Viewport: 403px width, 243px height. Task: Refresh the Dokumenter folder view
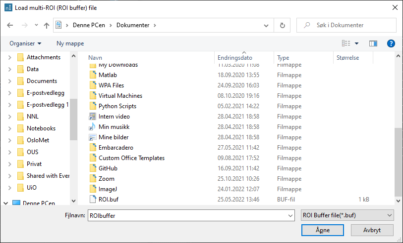pyautogui.click(x=283, y=25)
